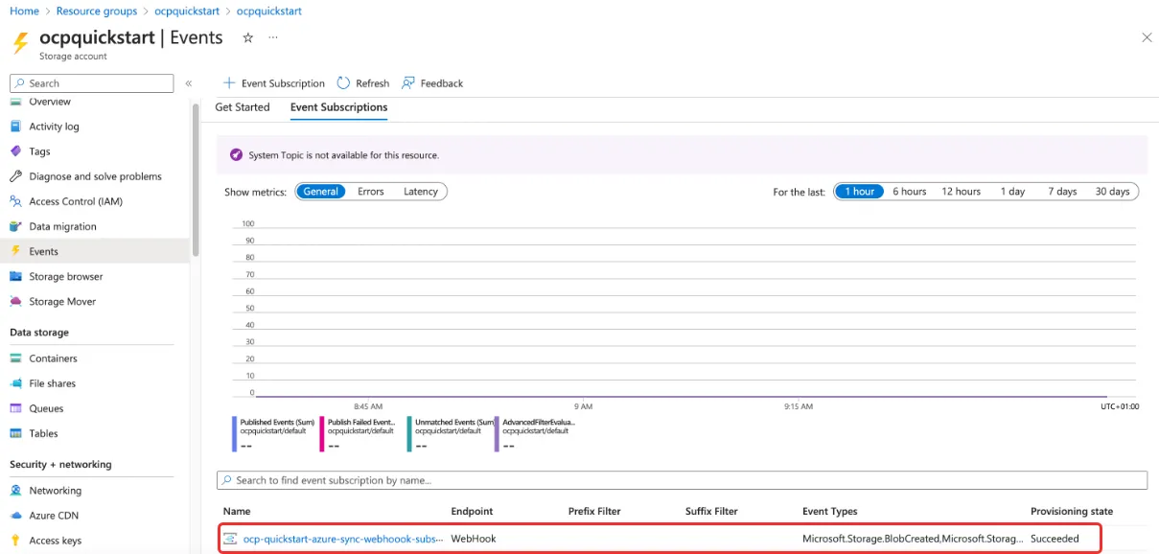1159x554 pixels.
Task: Switch to the Get Started tab
Action: (x=243, y=107)
